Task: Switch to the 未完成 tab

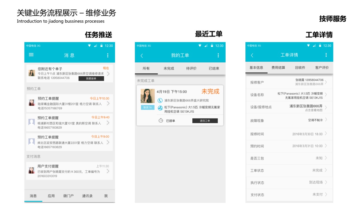Action: tap(169, 68)
